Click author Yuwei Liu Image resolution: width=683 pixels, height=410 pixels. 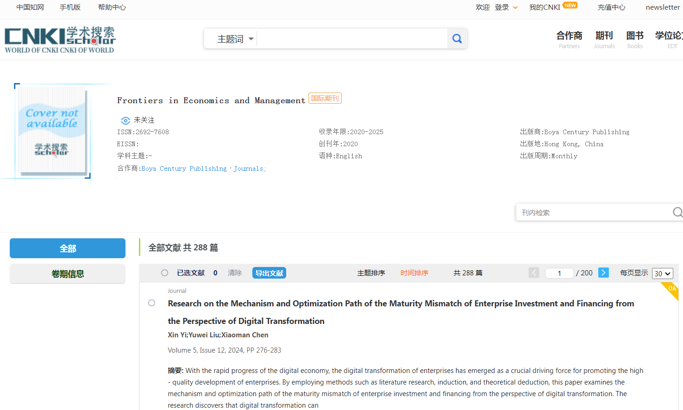(x=204, y=335)
